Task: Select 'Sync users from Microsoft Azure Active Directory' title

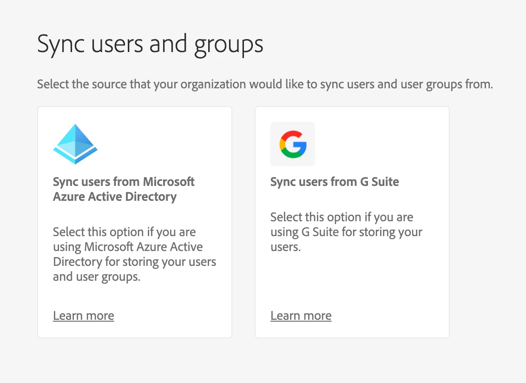Action: coord(124,189)
